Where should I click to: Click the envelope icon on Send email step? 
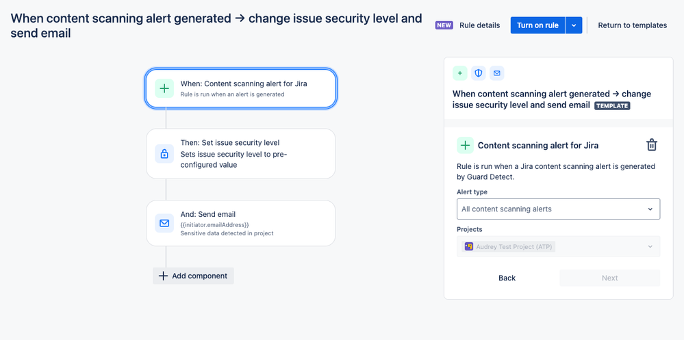pos(164,223)
